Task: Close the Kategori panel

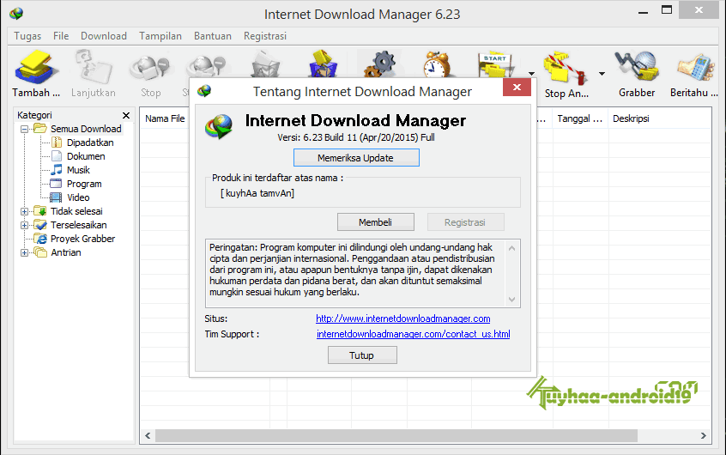Action: pyautogui.click(x=126, y=115)
